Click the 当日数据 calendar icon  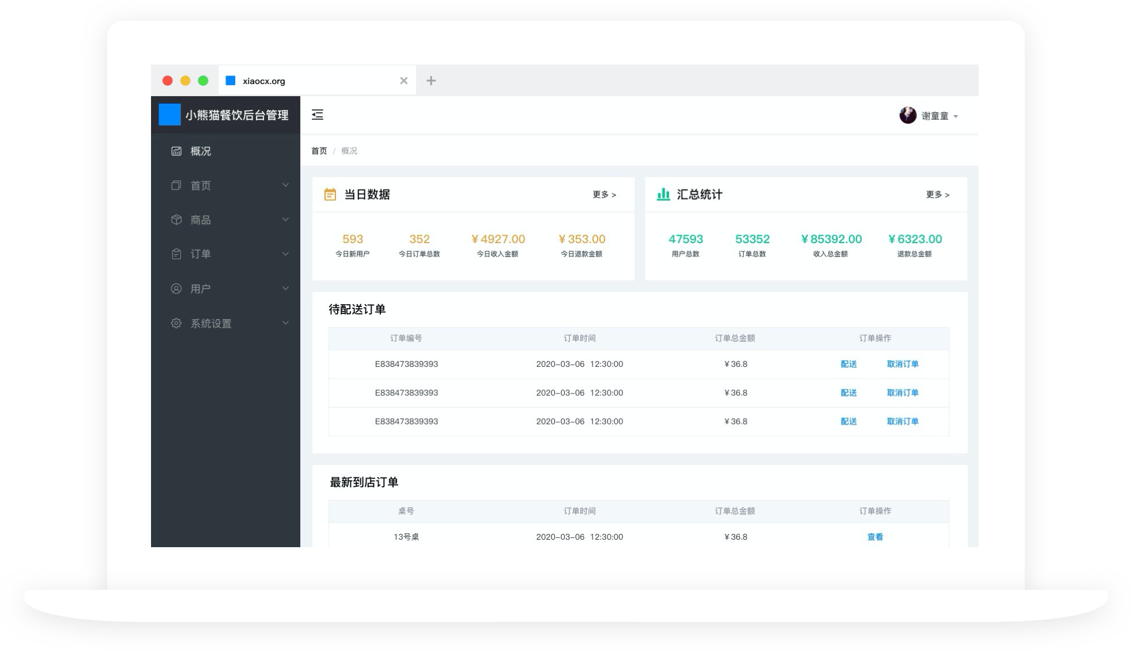tap(330, 195)
